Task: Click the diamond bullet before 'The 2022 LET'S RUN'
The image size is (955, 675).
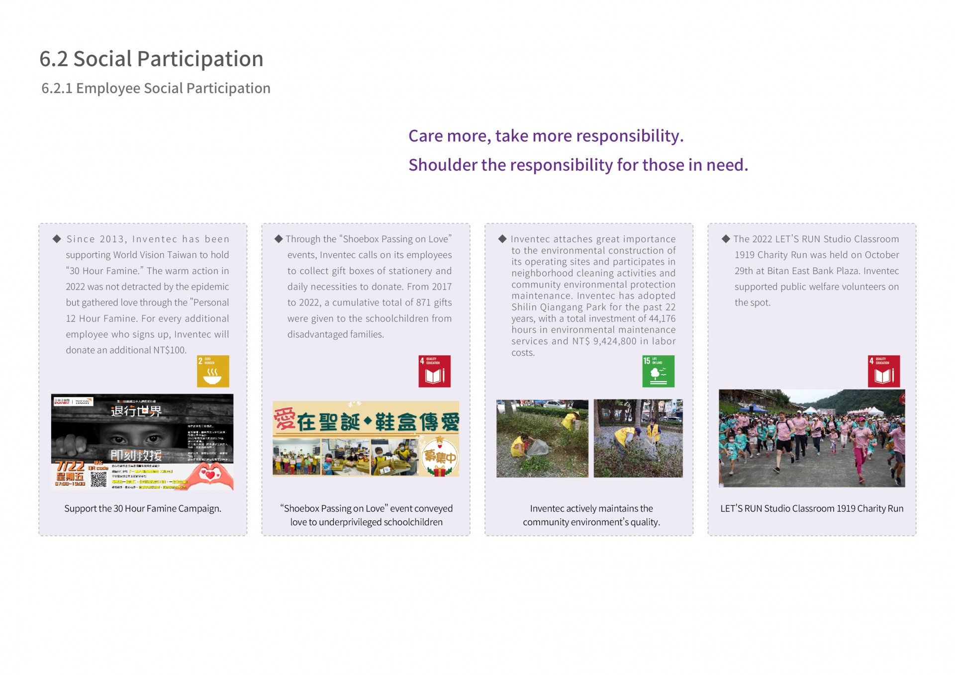Action: coord(726,239)
